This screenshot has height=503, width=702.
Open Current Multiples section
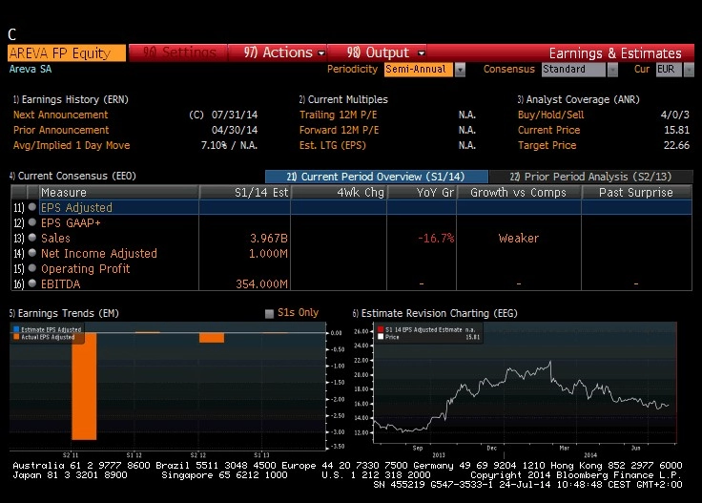[x=343, y=99]
